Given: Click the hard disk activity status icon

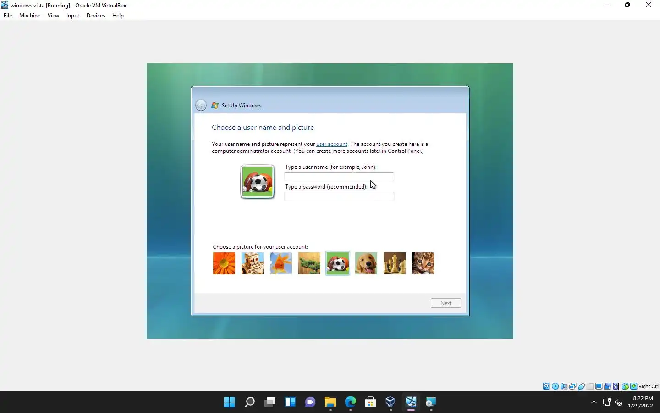Looking at the screenshot, I should pyautogui.click(x=546, y=386).
